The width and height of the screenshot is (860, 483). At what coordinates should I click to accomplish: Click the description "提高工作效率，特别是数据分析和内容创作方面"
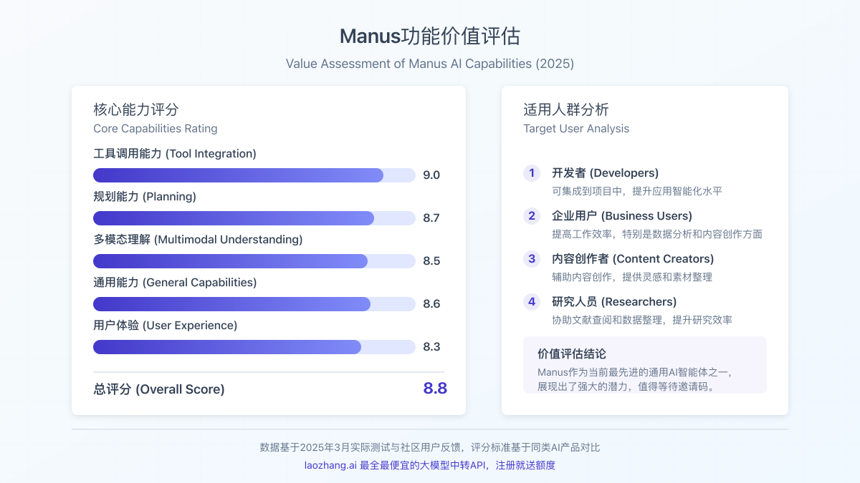tap(657, 234)
